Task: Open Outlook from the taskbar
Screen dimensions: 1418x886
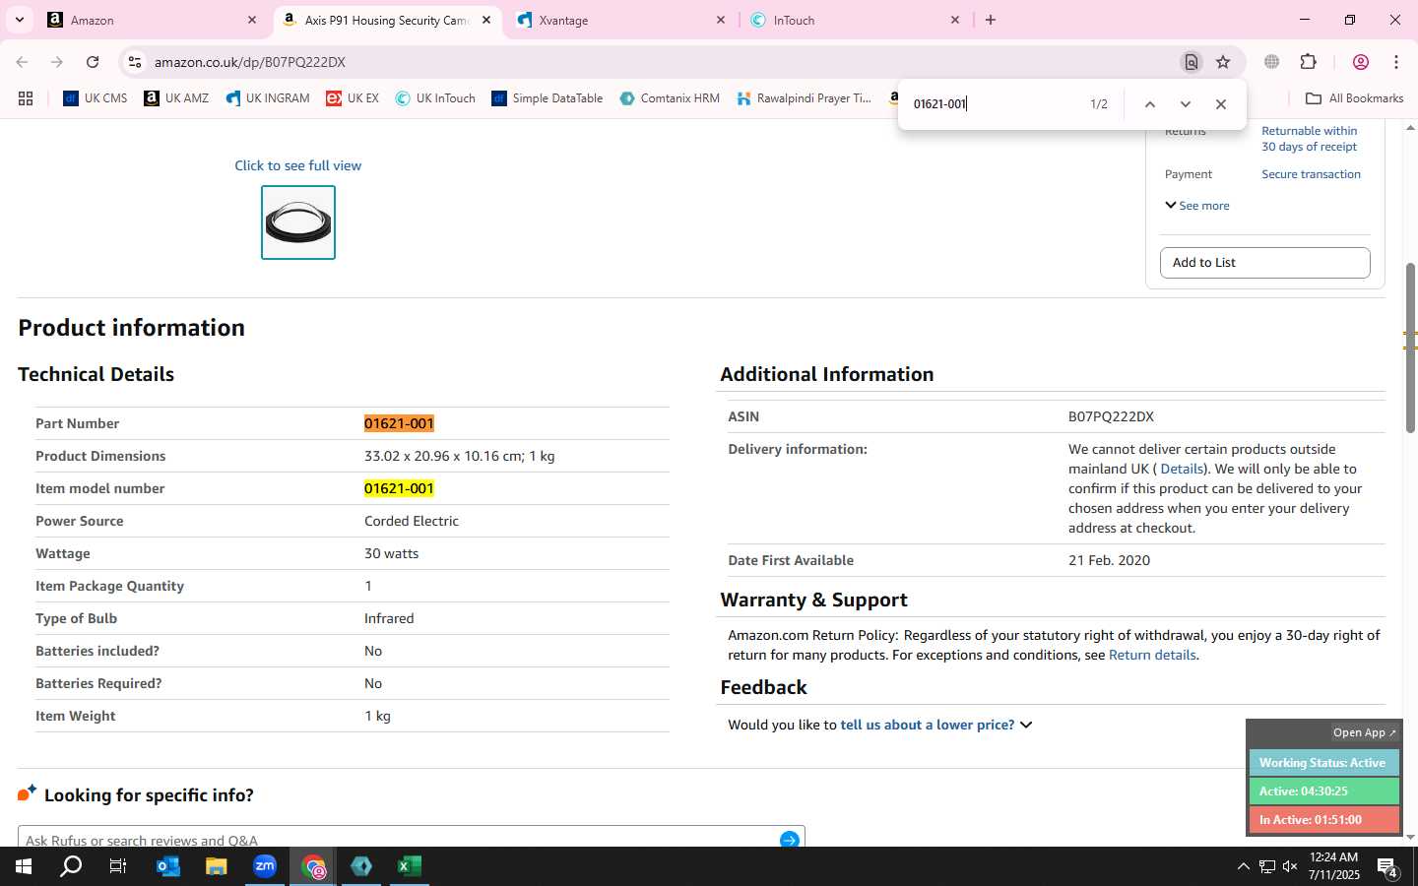Action: (x=168, y=866)
